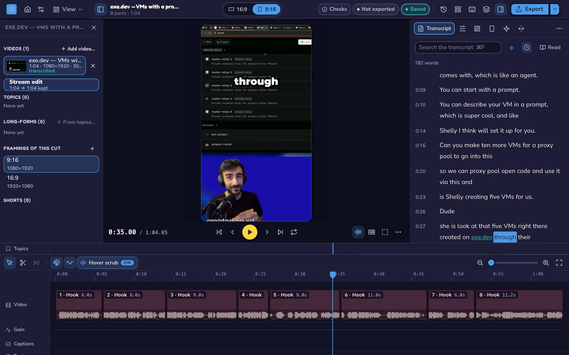Open keyboard shortcuts icon
This screenshot has width=569, height=355.
coord(472,9)
